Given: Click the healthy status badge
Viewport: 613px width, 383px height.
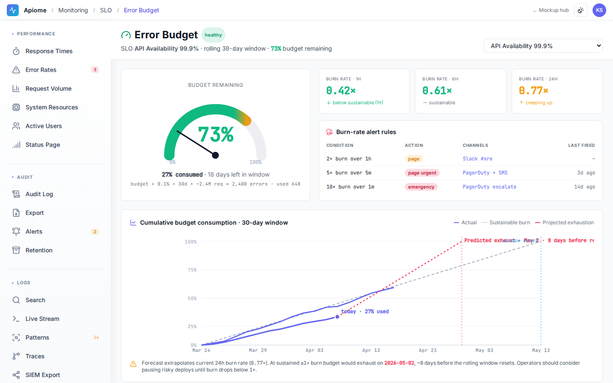Looking at the screenshot, I should tap(213, 35).
